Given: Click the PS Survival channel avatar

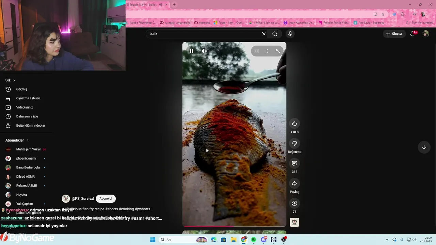Looking at the screenshot, I should pyautogui.click(x=66, y=199).
